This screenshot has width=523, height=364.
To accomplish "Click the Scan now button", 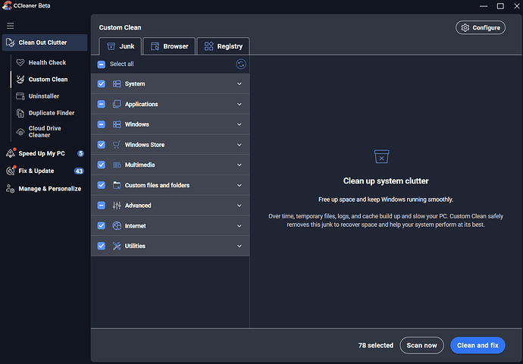I will 421,345.
